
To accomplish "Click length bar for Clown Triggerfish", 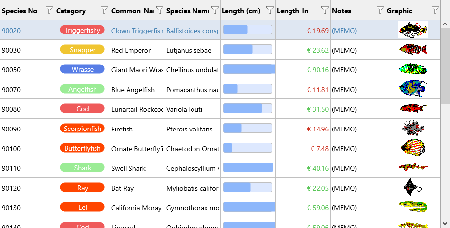I will pyautogui.click(x=247, y=30).
